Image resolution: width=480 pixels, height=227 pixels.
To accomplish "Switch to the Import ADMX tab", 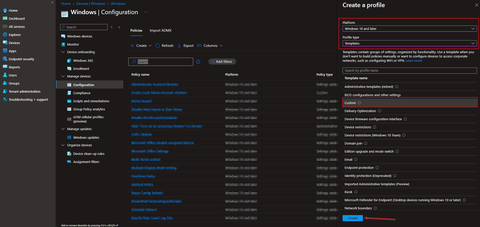I will pos(161,30).
